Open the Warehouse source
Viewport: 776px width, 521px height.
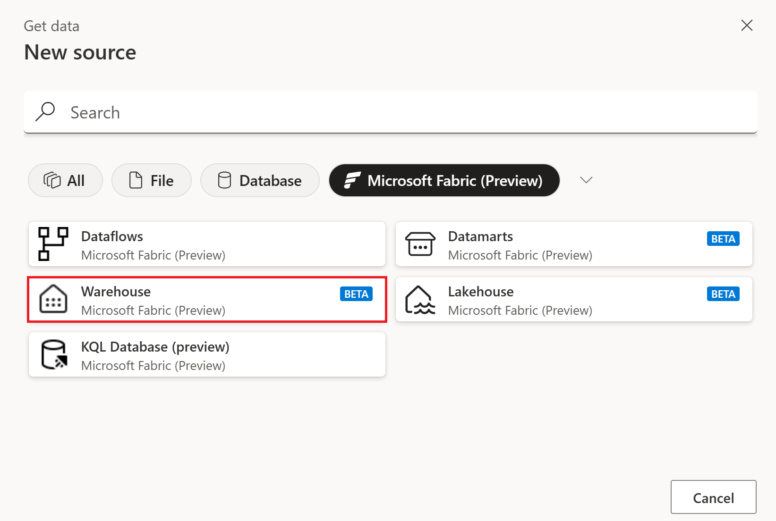206,299
